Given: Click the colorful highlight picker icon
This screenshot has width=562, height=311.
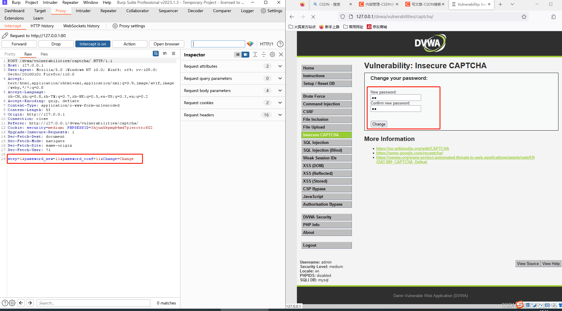Looking at the screenshot, I should click(x=250, y=44).
